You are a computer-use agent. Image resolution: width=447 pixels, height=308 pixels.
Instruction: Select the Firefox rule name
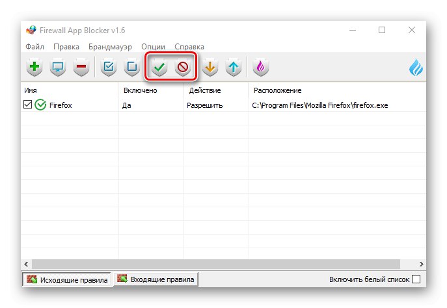click(61, 105)
